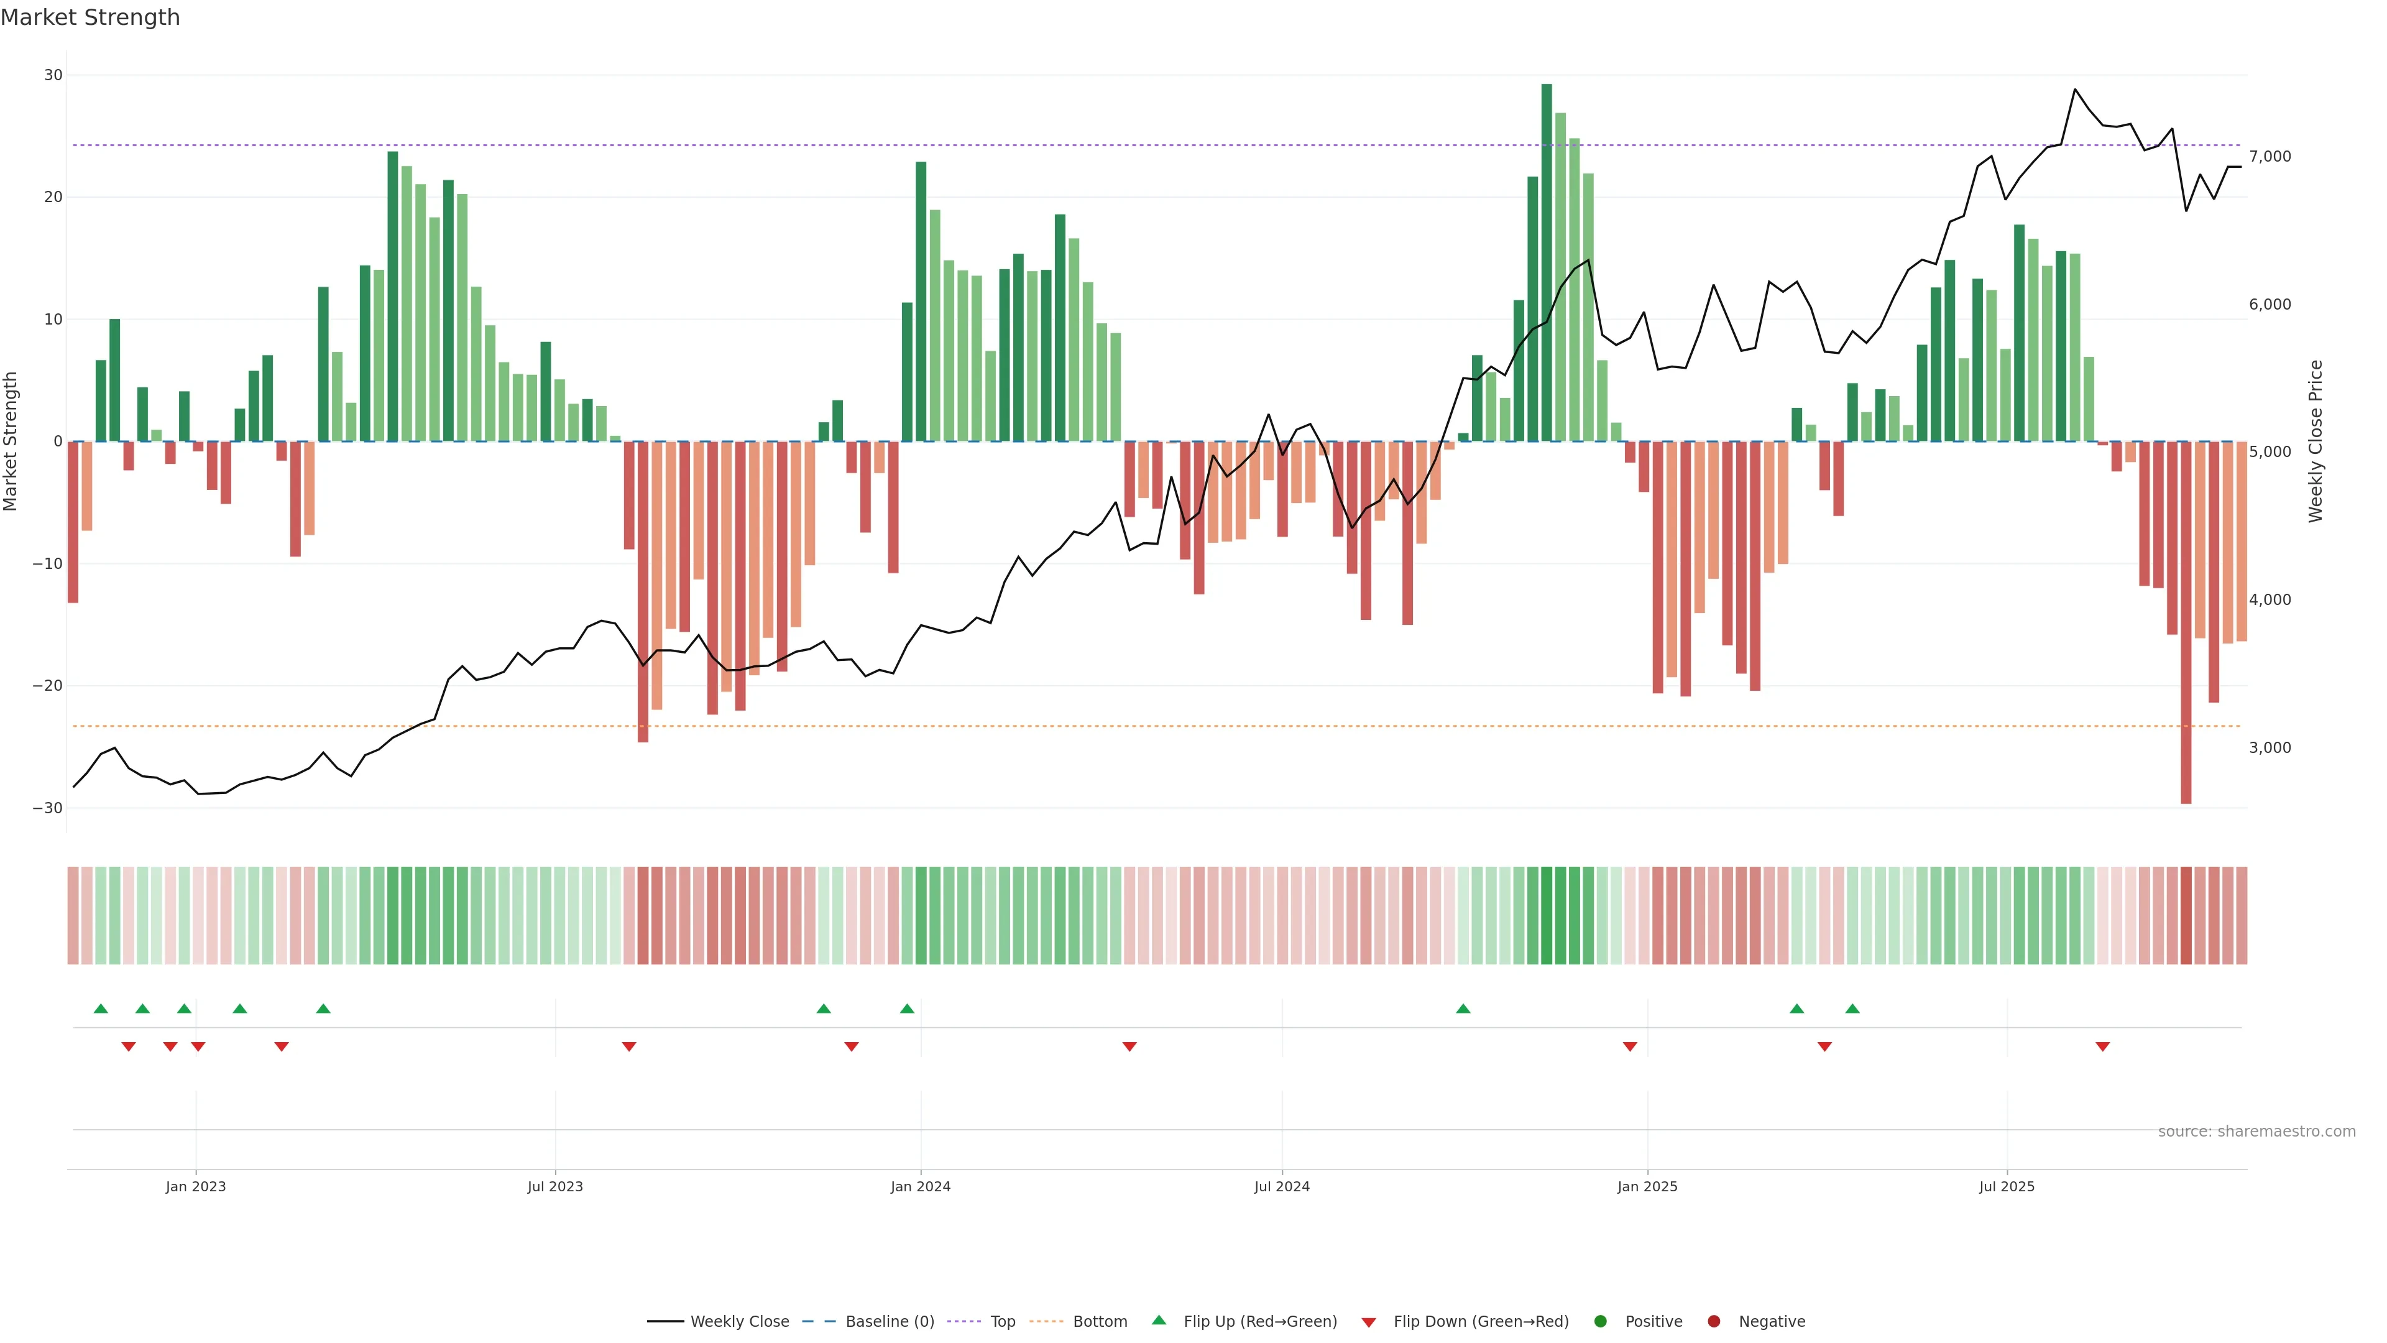Click the leftmost green flip-up triangle marker
Viewport: 2387px width, 1343px height.
tap(101, 1008)
